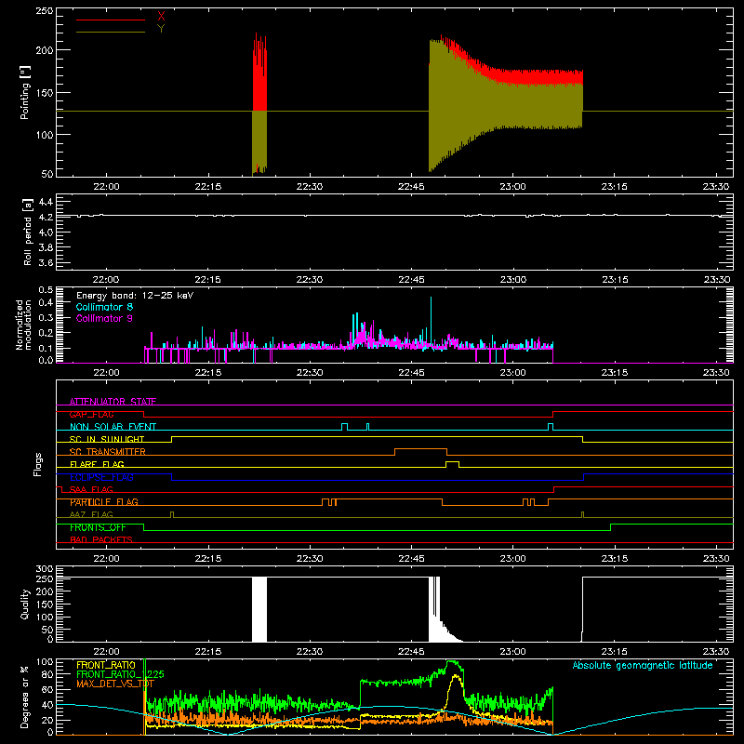Select the Energy band: 12-25 keV label
744x744 pixels.
click(x=135, y=296)
